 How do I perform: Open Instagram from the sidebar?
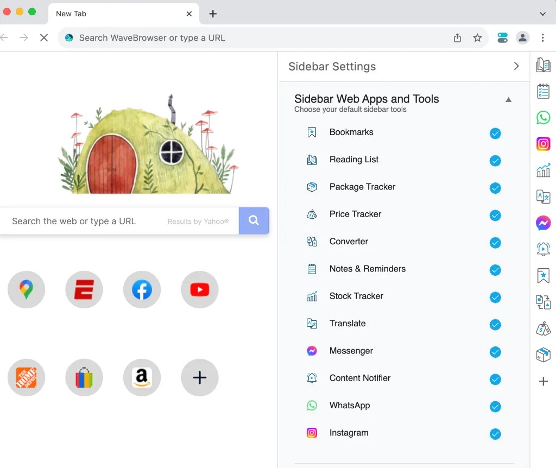(x=543, y=143)
